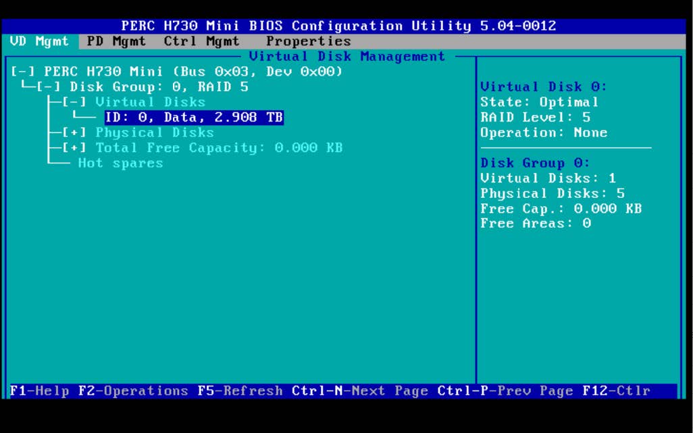Switch to the VD Mgmt tab

coord(39,41)
